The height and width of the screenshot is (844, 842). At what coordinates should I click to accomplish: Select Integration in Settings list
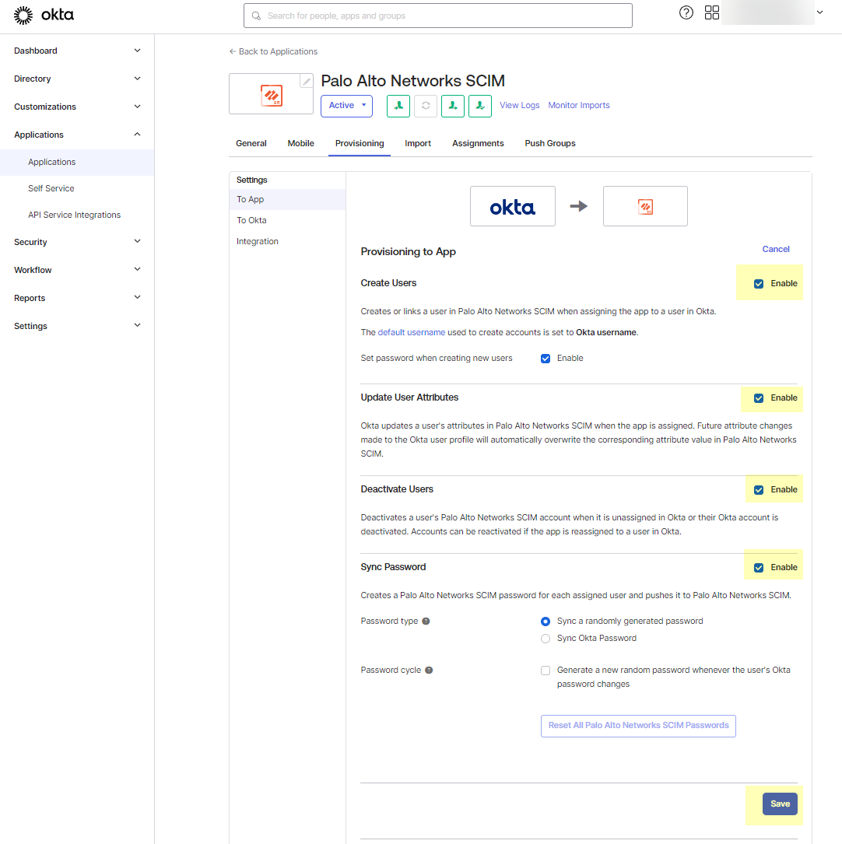pos(287,241)
